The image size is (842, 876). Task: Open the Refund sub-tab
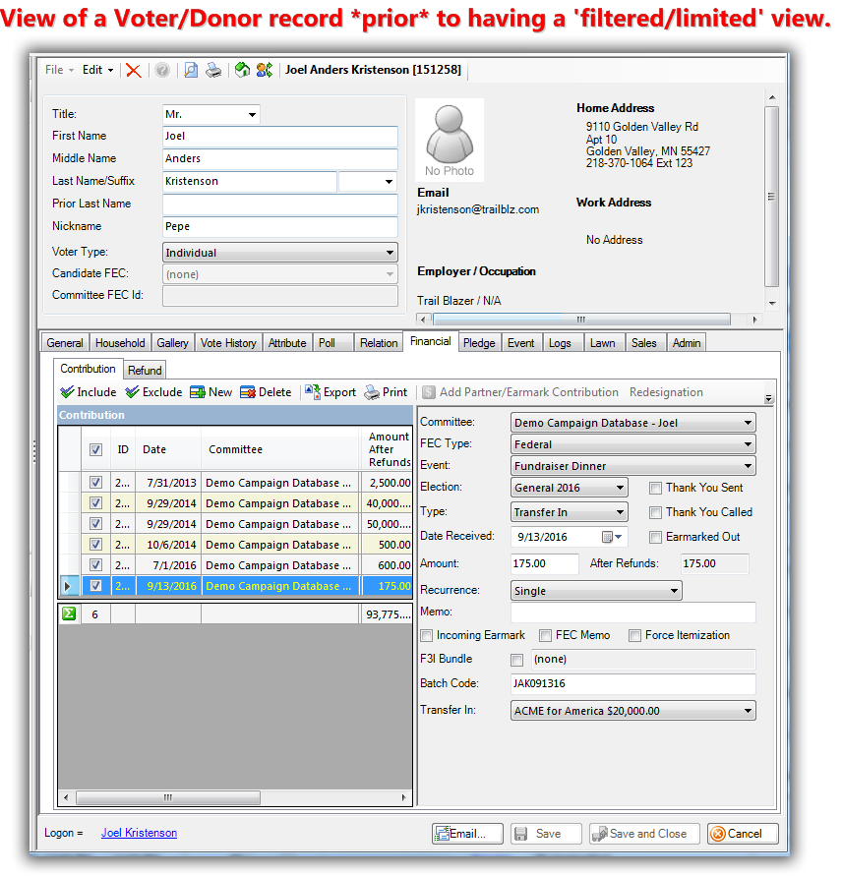pos(145,371)
